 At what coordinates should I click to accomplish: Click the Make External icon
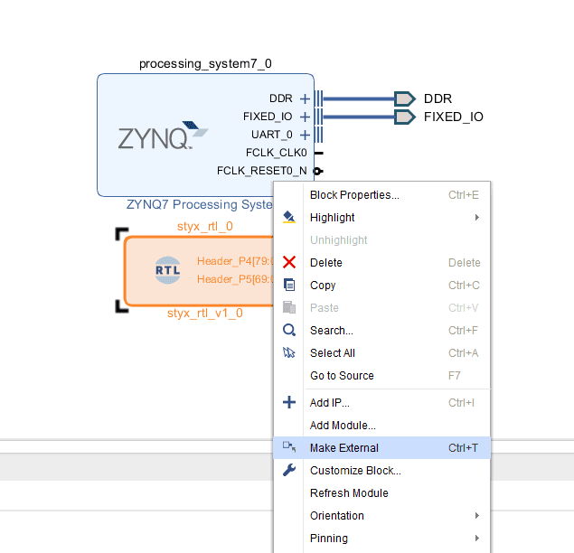(289, 447)
